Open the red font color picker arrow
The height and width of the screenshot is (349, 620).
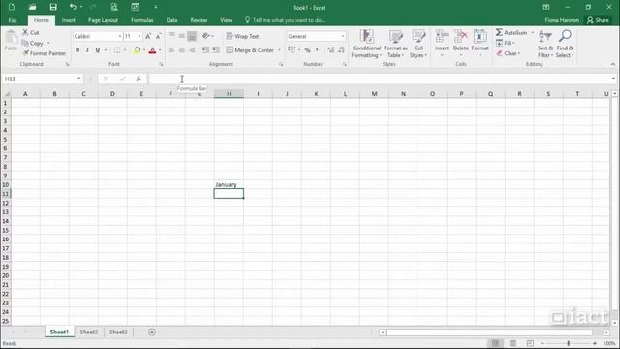(160, 50)
